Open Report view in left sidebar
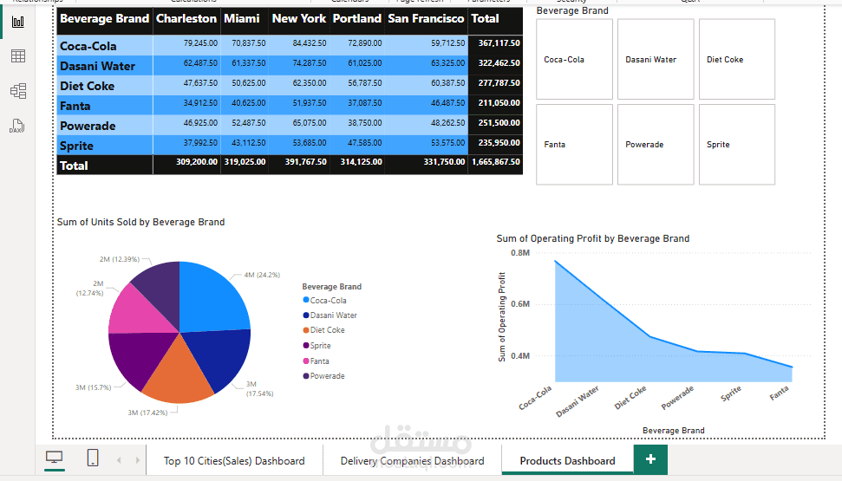Screen dimensions: 842x481 17,21
